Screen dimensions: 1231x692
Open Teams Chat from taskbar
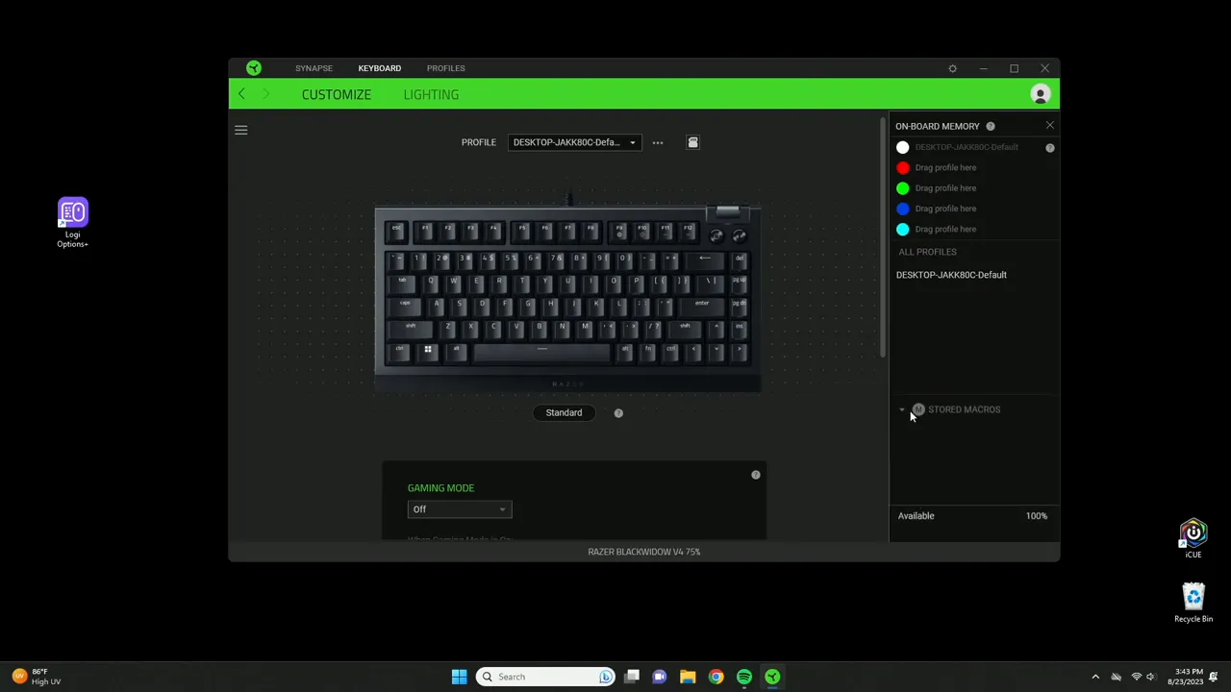point(660,677)
